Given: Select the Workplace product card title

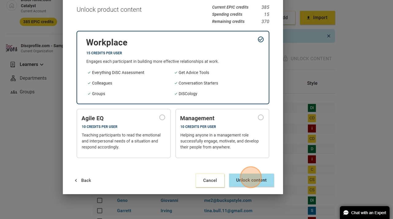Looking at the screenshot, I should [x=107, y=42].
